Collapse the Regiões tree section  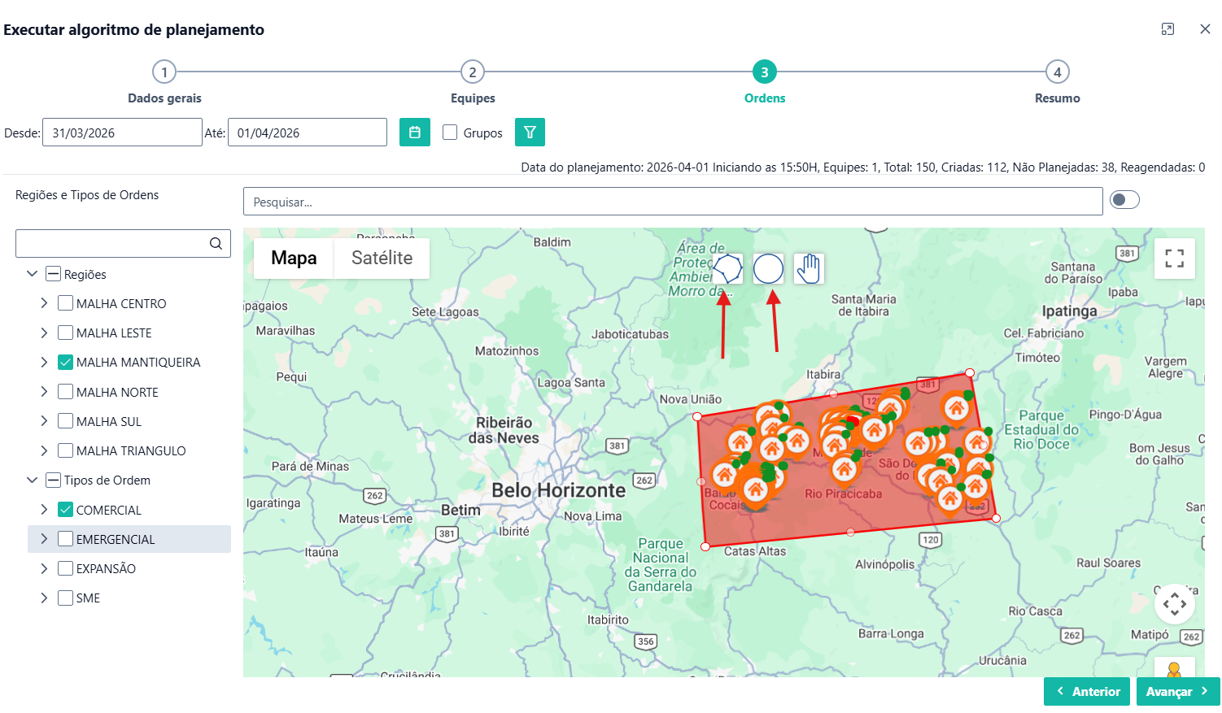click(x=32, y=274)
